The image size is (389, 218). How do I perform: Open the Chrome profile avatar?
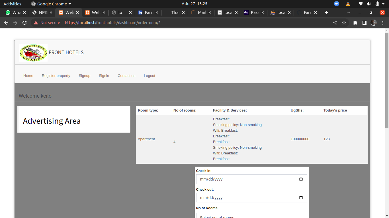373,23
